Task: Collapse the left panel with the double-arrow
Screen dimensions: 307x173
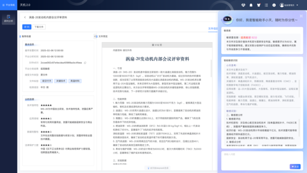Action: click(95, 36)
